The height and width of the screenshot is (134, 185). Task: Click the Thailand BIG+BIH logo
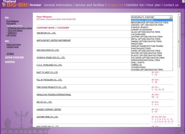pos(15,3)
